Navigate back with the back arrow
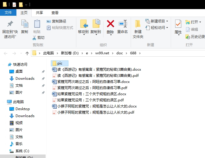This screenshot has height=158, width=205. [x=6, y=53]
